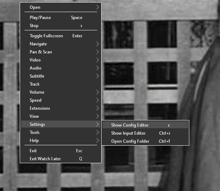Screen dimensions: 220x191
Task: Click the Ctrl+i shortcut label
Action: pos(164,133)
